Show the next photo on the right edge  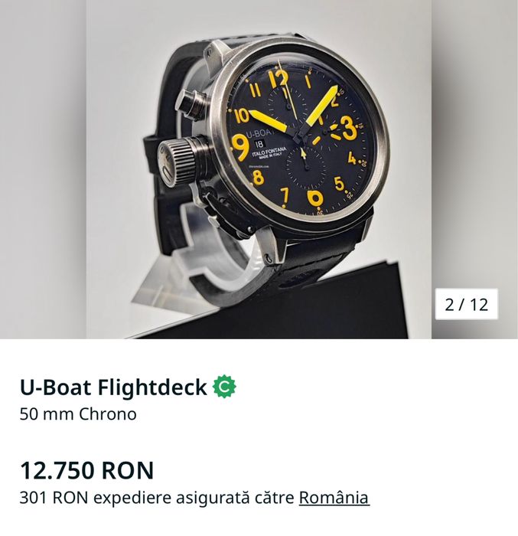(474, 168)
